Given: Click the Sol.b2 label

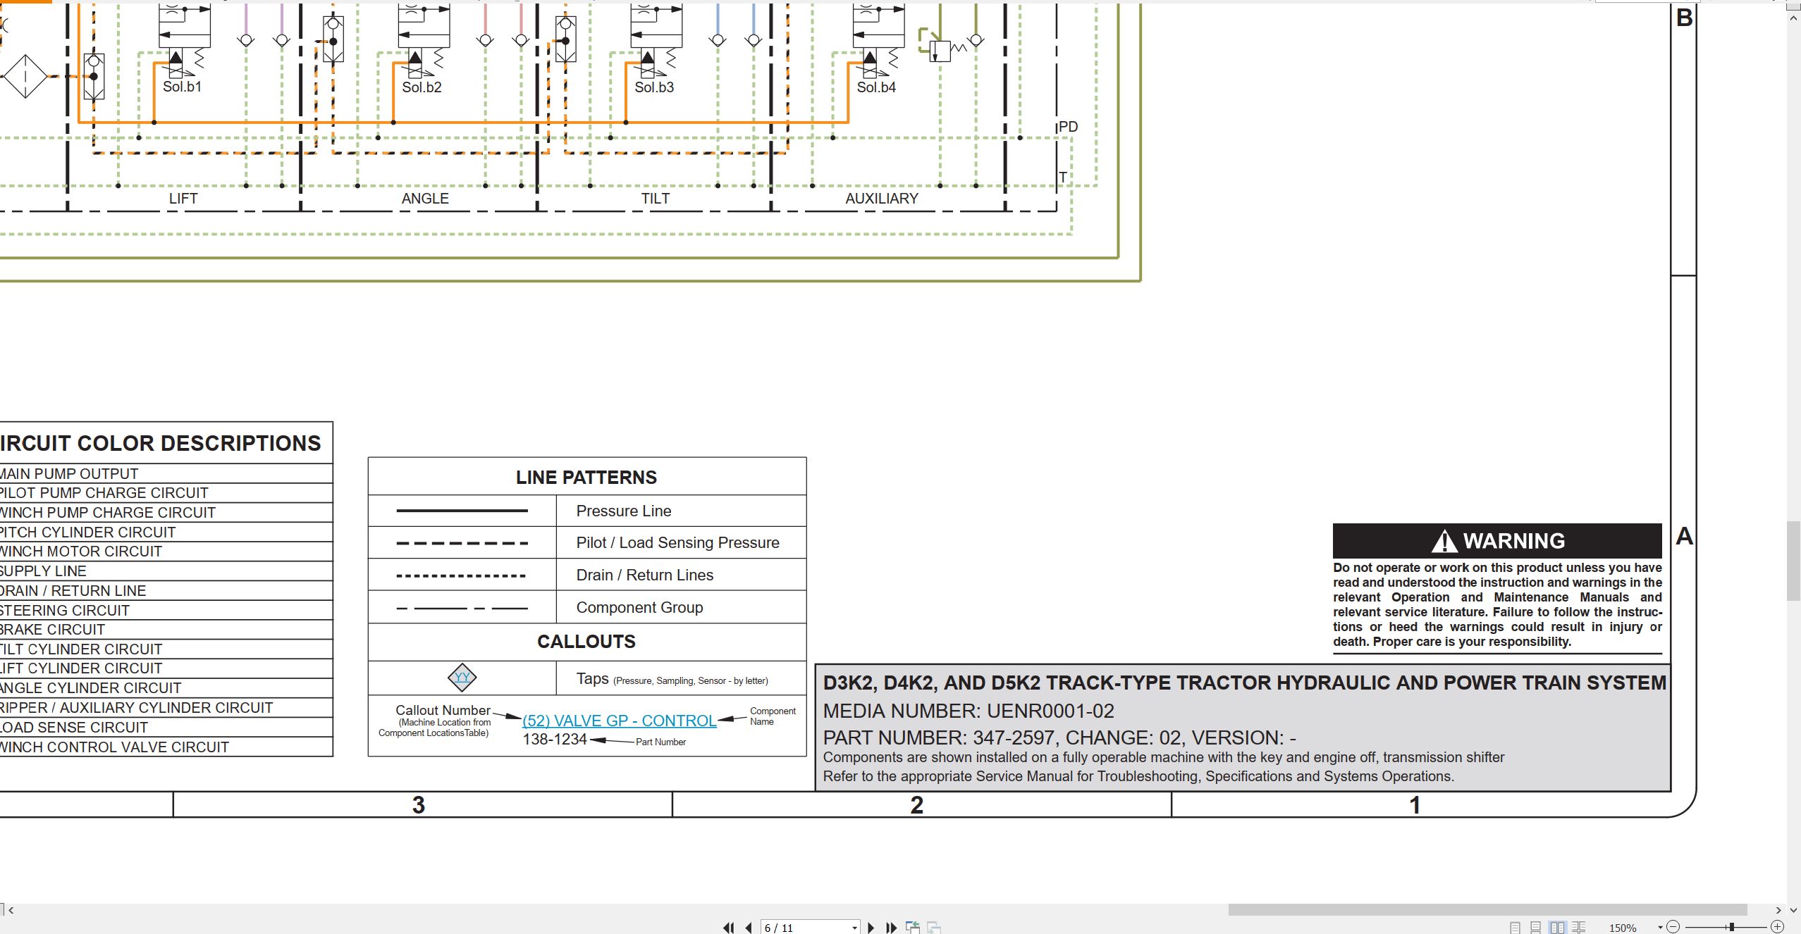Looking at the screenshot, I should pyautogui.click(x=422, y=87).
